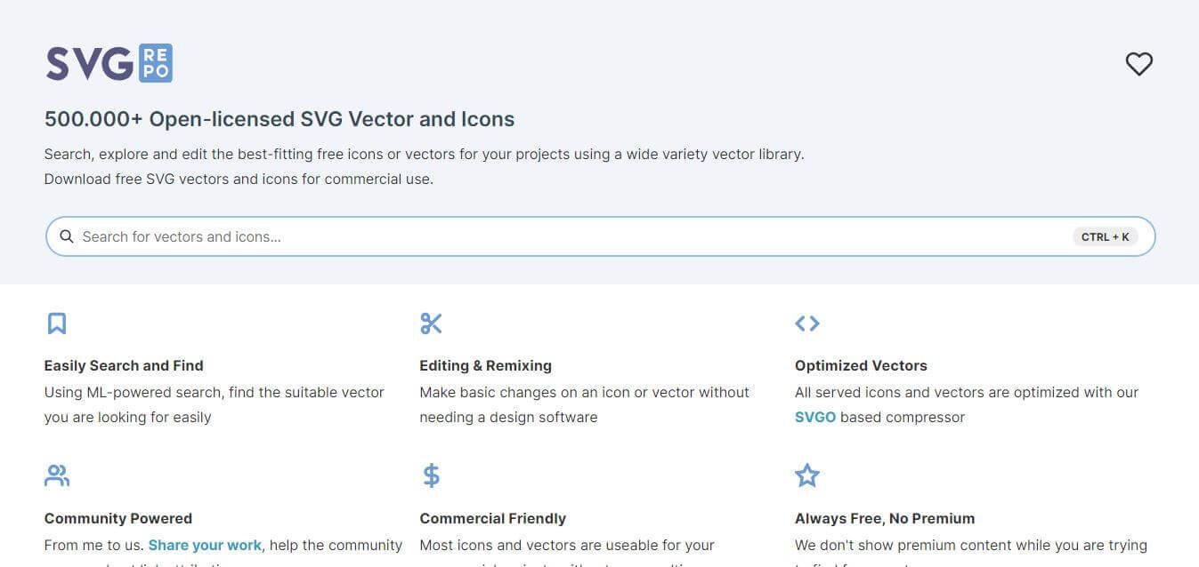Click the magnifying glass in the search bar
Screen dimensions: 1199x567
pyautogui.click(x=67, y=236)
